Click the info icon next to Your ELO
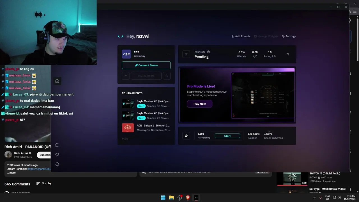 [x=208, y=52]
